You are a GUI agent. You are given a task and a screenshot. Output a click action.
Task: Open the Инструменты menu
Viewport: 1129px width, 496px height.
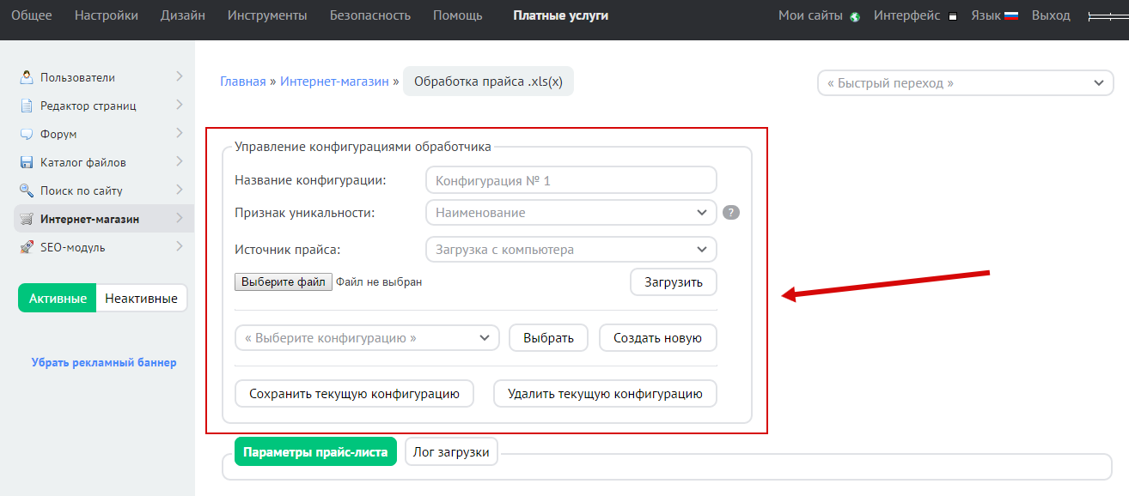point(267,15)
